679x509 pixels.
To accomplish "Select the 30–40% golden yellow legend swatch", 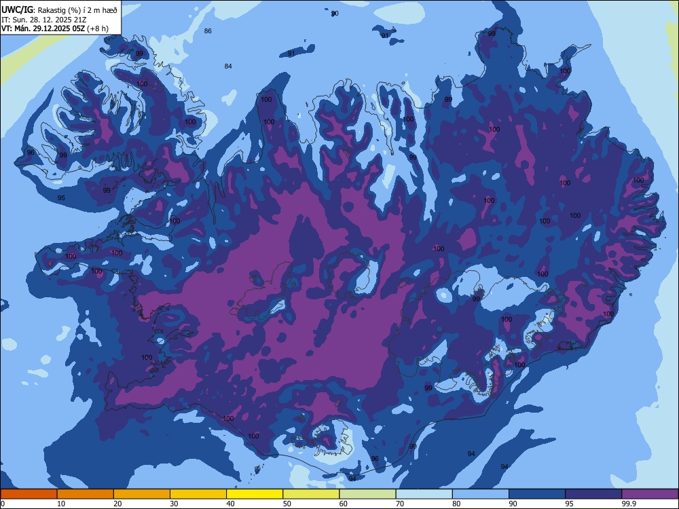I will coord(198,494).
